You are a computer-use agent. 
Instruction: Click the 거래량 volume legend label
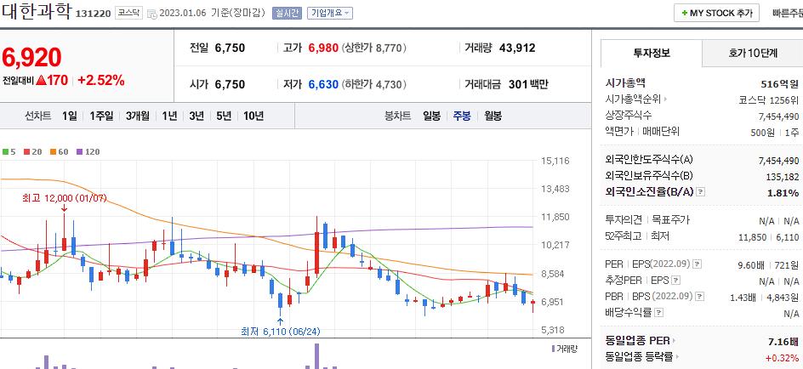[567, 349]
